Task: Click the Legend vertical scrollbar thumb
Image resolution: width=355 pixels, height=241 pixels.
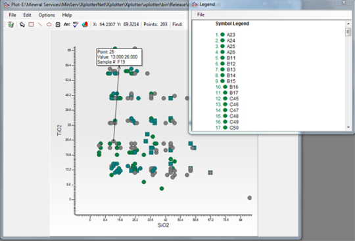Action: [348, 32]
